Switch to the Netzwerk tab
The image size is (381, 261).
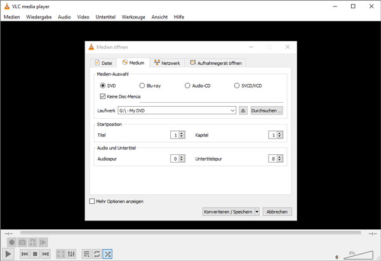click(167, 63)
